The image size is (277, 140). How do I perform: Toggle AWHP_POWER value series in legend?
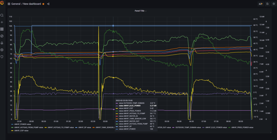(x=23, y=124)
